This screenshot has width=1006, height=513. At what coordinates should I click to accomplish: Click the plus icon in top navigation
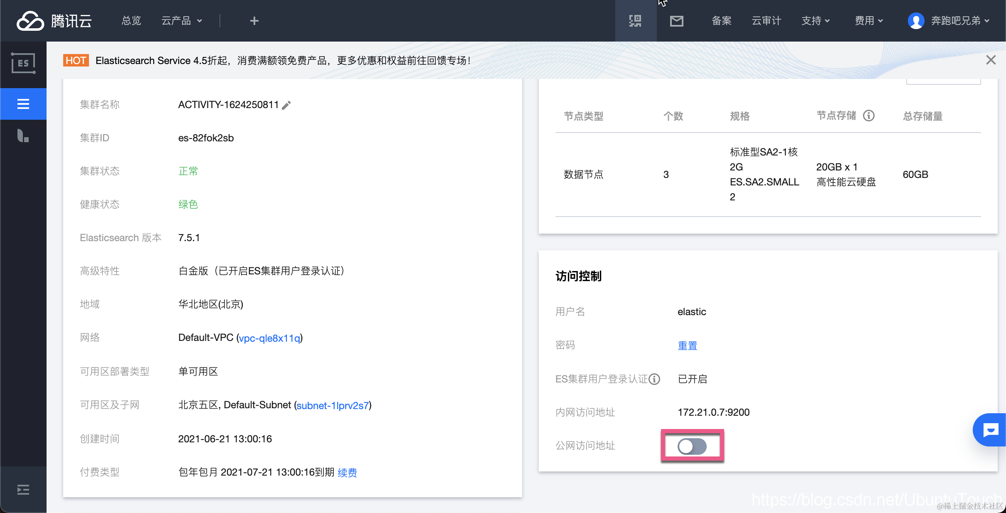click(254, 21)
